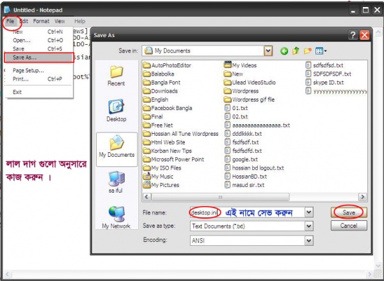Select the Microsoft Power Point folder
Screen dimensions: 384x281
click(x=173, y=159)
